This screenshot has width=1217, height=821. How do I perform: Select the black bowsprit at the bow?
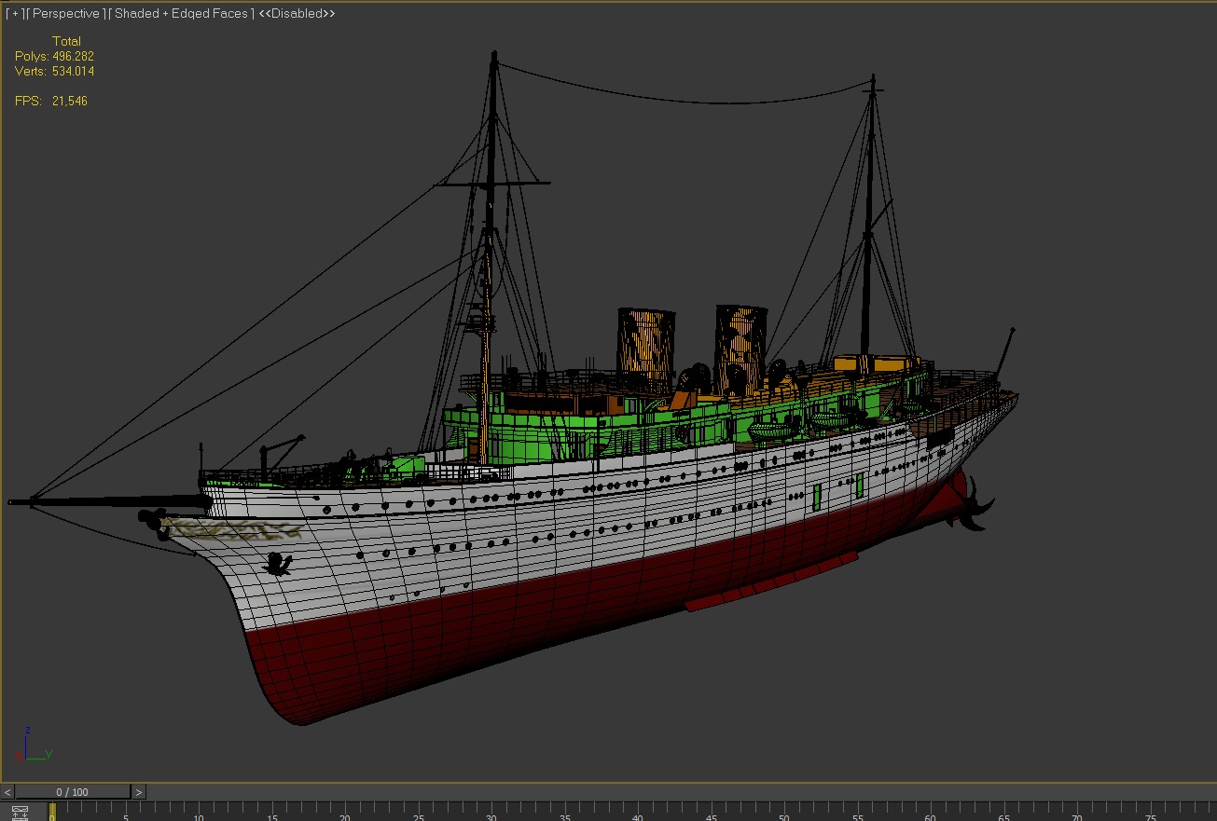[110, 501]
